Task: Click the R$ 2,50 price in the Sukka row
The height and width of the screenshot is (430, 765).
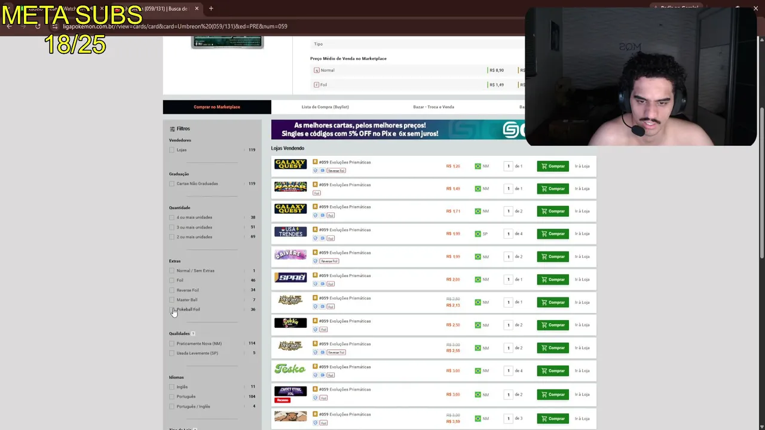Action: pos(453,325)
